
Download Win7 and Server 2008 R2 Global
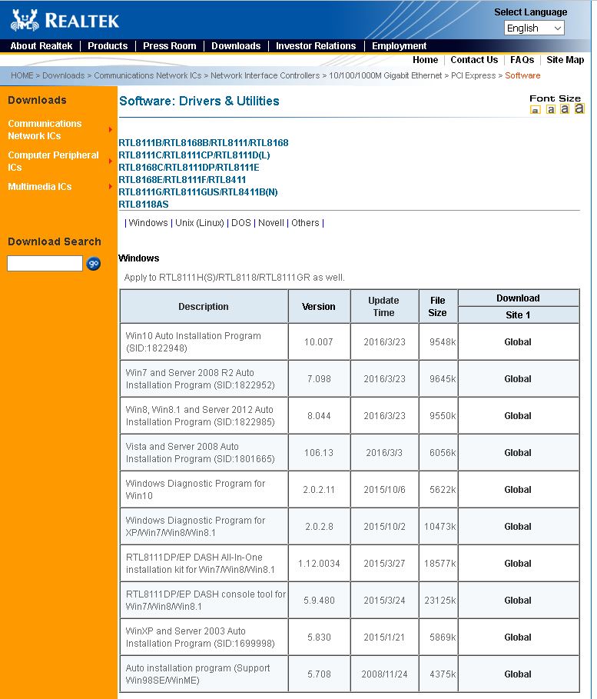[x=518, y=379]
